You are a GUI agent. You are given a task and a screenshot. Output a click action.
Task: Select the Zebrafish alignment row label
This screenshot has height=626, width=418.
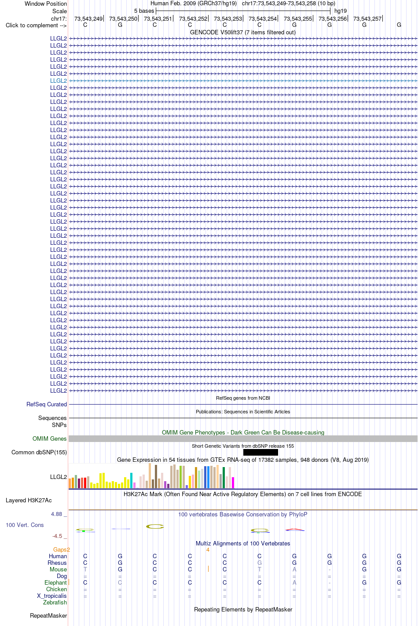pyautogui.click(x=55, y=602)
